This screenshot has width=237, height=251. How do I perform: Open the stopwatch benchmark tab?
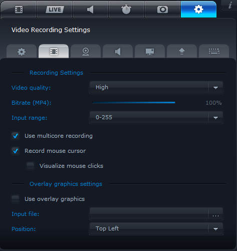pyautogui.click(x=126, y=10)
